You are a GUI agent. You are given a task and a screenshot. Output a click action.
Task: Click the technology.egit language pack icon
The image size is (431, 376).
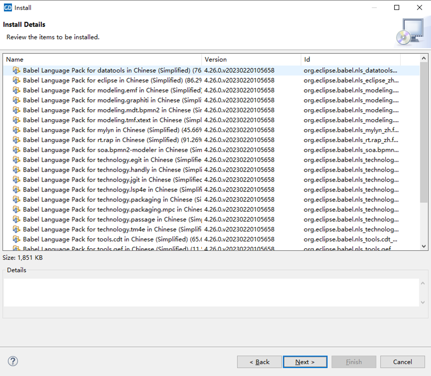click(x=16, y=160)
